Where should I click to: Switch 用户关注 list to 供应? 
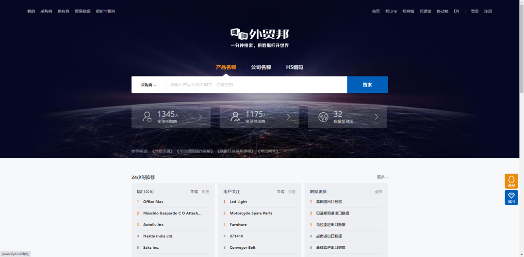292,192
